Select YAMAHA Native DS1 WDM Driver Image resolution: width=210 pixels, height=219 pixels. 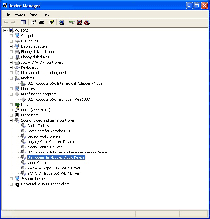coord(53,173)
